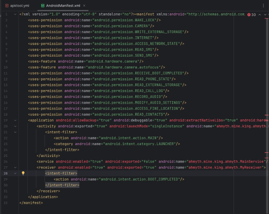Click the red error indicator showing 30

251,15
